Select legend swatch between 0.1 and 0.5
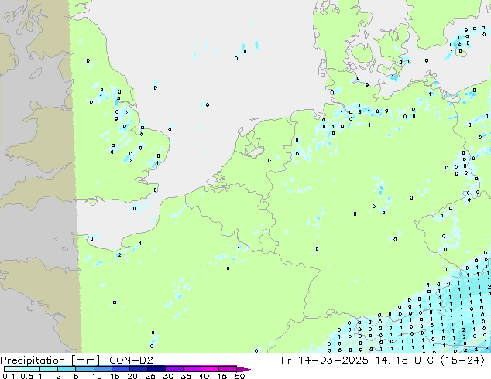This screenshot has width=491, height=379. tap(13, 369)
